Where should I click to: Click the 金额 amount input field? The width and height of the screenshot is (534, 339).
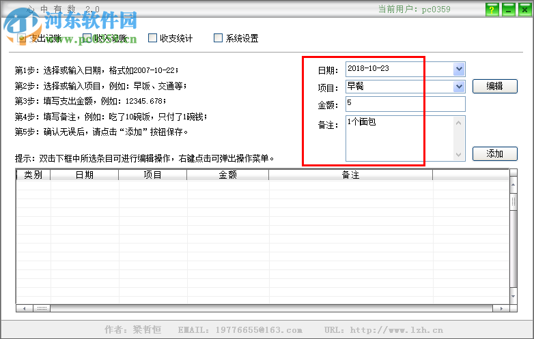[405, 104]
